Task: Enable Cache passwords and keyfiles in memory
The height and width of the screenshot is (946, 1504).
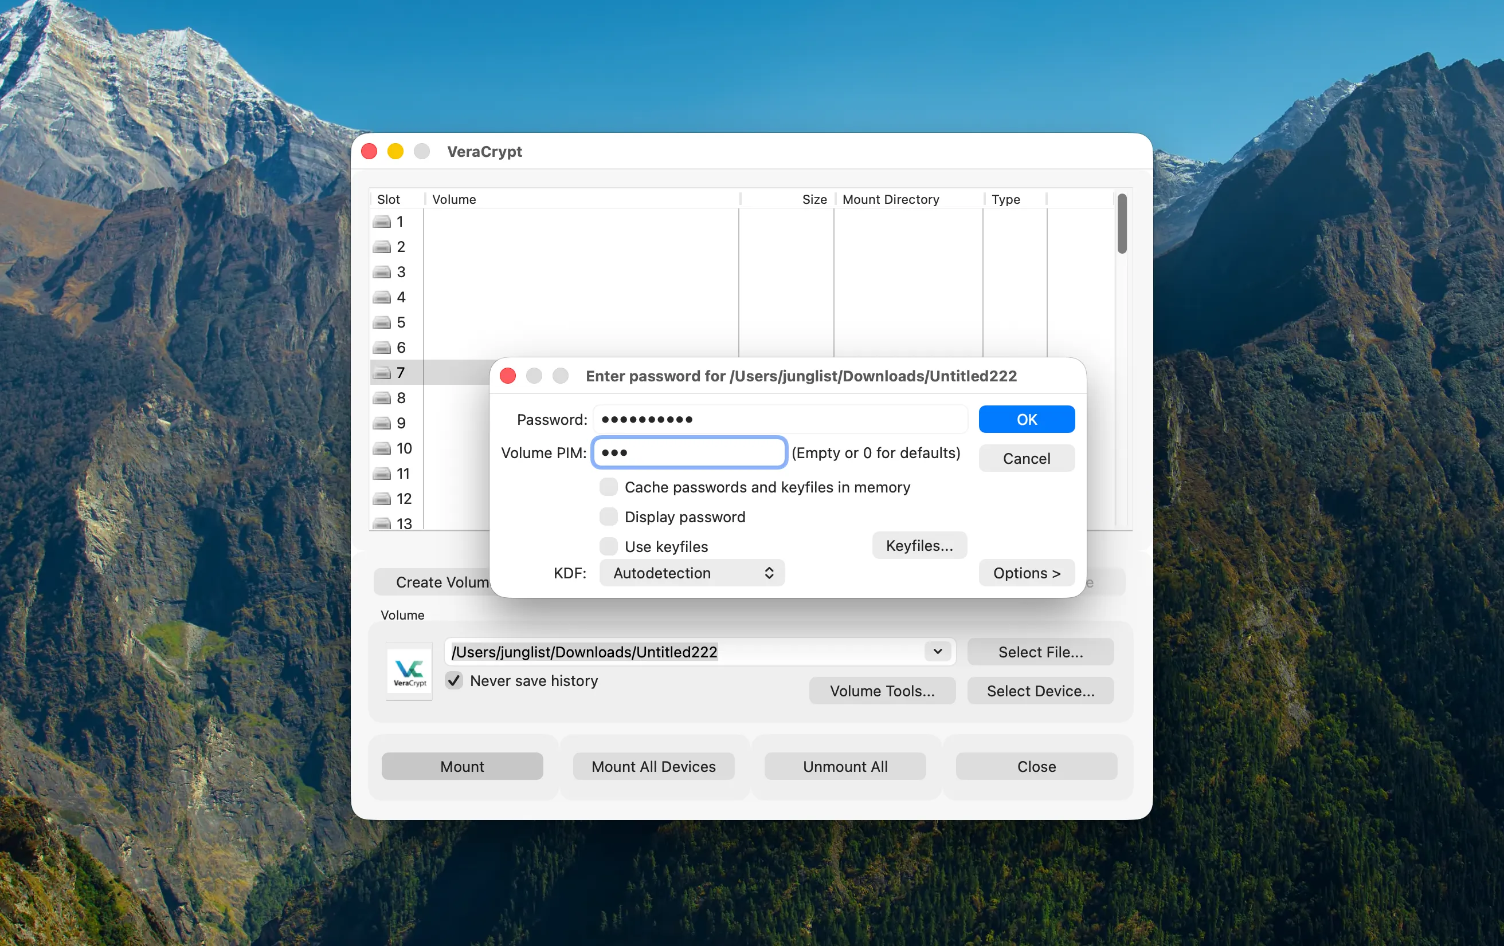Action: coord(608,487)
